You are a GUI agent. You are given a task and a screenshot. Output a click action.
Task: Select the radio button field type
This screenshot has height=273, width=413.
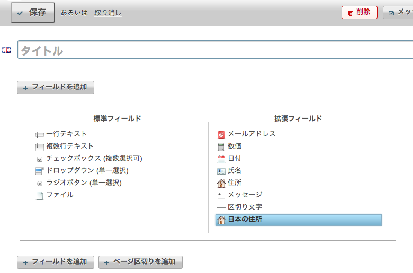point(84,183)
